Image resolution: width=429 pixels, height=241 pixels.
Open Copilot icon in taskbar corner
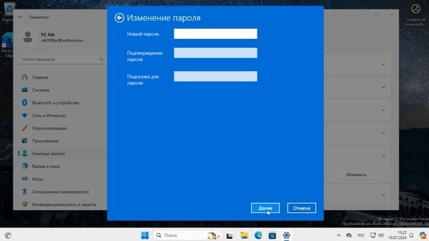tap(423, 235)
